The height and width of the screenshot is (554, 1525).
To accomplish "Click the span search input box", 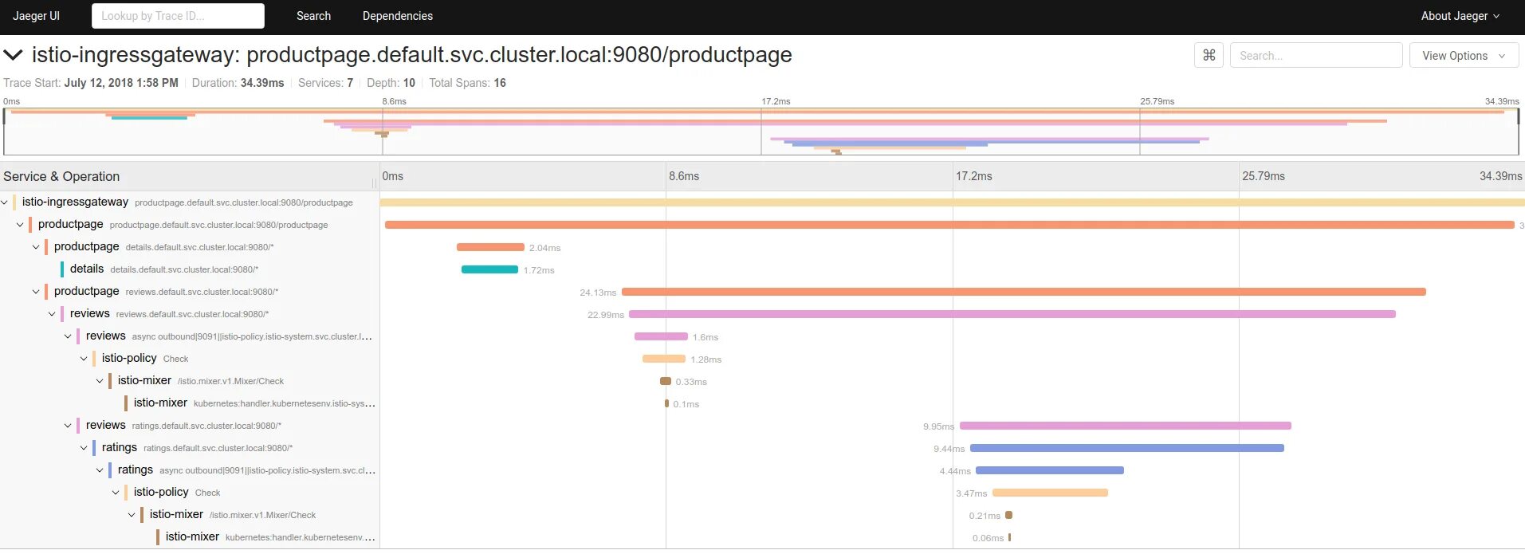I will (x=1315, y=56).
